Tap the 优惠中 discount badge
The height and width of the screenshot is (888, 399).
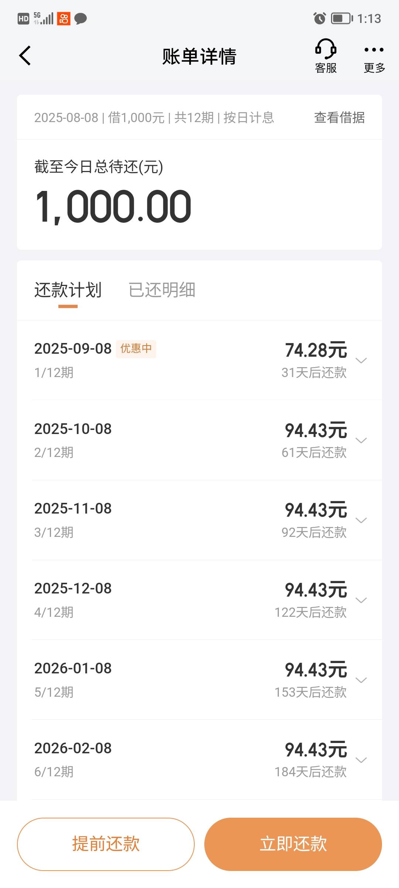(x=136, y=349)
